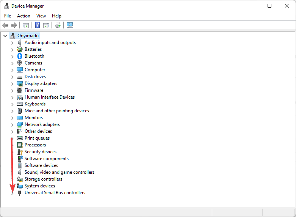Image resolution: width=296 pixels, height=217 pixels.
Task: Expand the Disk drives category
Action: (x=12, y=77)
